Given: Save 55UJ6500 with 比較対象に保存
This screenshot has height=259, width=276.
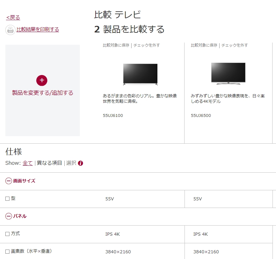Looking at the screenshot, I should point(204,45).
